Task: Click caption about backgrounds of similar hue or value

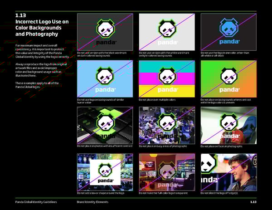Action: point(101,101)
